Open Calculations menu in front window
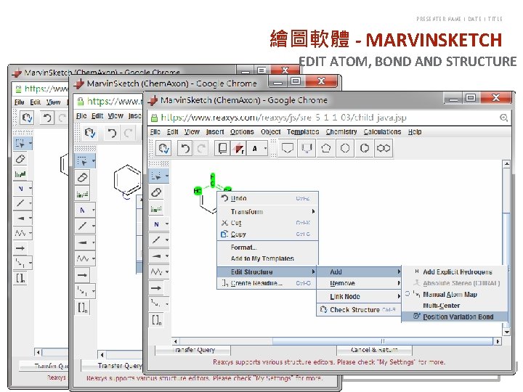This screenshot has height=392, width=523. (382, 132)
